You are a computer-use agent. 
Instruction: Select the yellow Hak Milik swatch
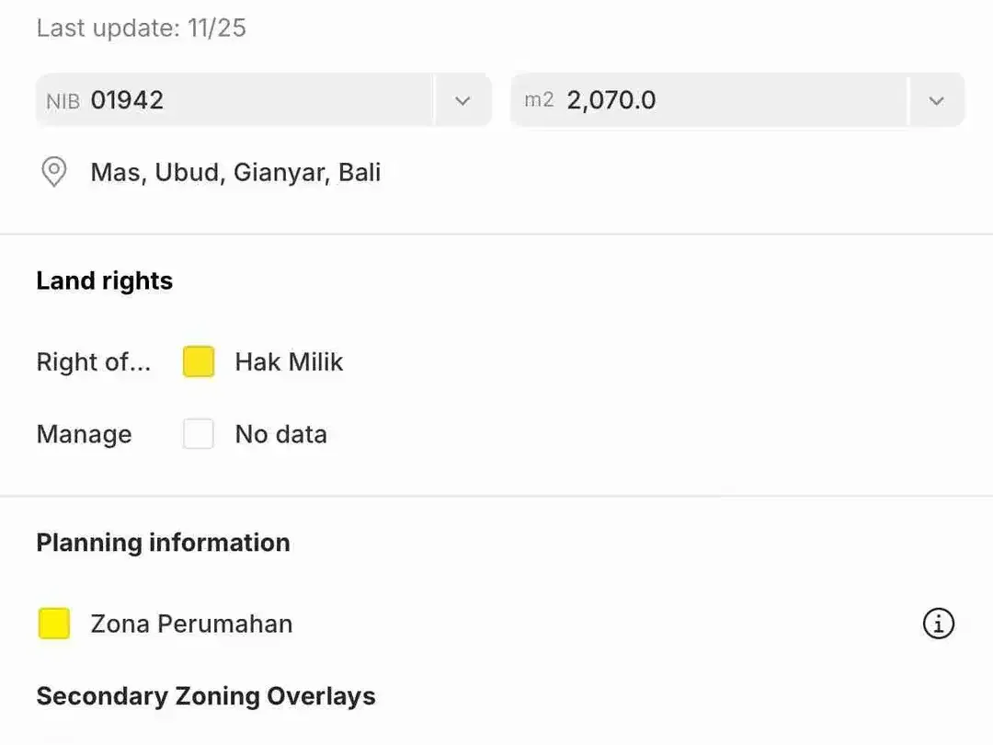point(199,361)
